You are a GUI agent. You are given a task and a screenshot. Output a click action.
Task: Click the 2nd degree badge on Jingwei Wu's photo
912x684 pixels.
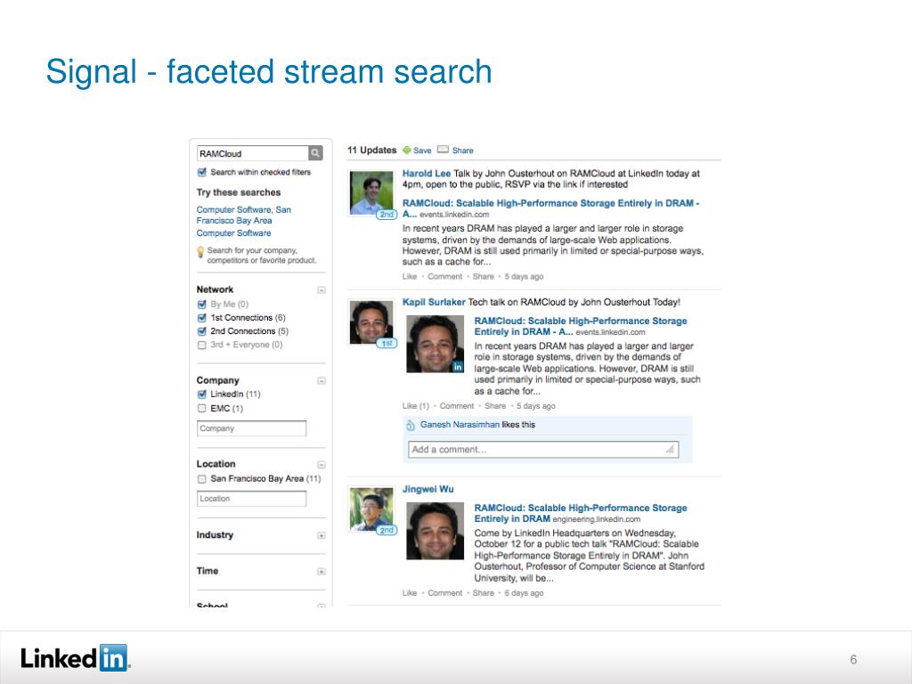click(387, 530)
